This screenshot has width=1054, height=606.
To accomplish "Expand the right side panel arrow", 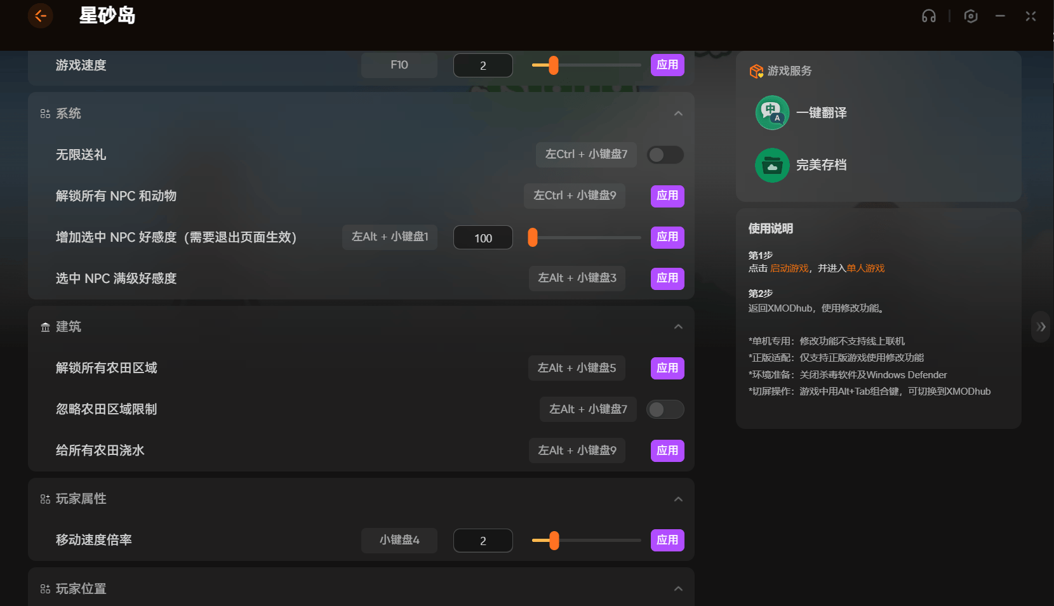I will tap(1041, 327).
